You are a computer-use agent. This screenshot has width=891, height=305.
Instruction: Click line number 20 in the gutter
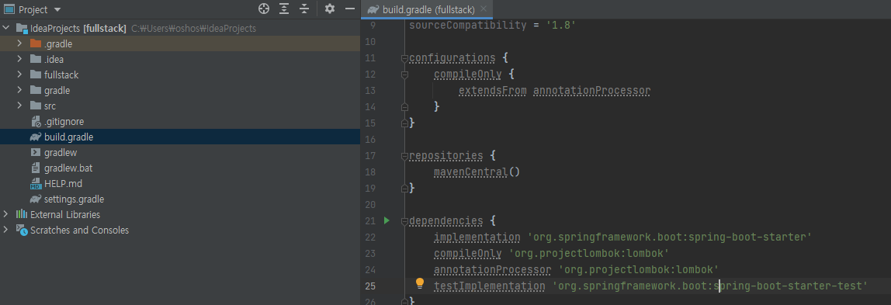click(x=370, y=204)
